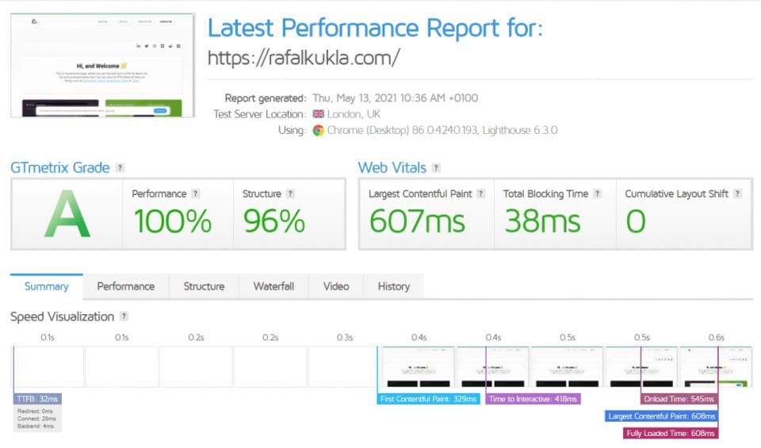Image resolution: width=761 pixels, height=448 pixels.
Task: View the History tab
Action: 394,286
